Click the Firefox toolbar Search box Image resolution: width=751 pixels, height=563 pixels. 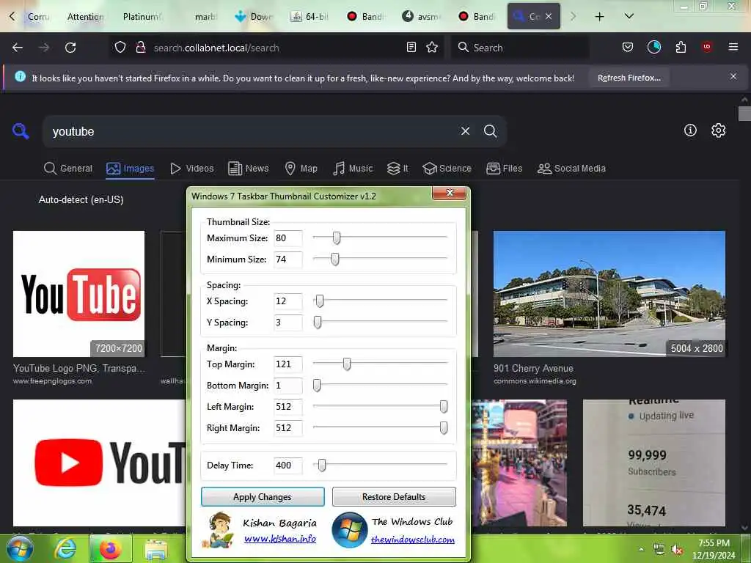click(x=520, y=48)
